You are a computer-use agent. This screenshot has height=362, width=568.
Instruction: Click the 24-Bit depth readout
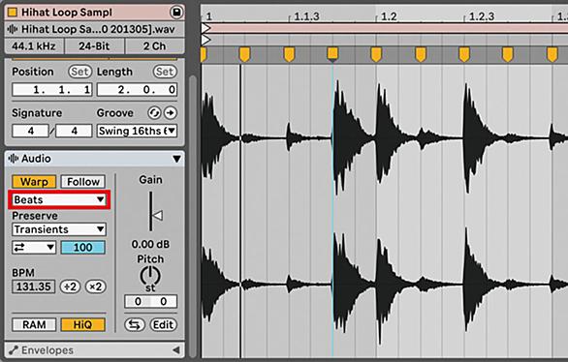coord(94,46)
